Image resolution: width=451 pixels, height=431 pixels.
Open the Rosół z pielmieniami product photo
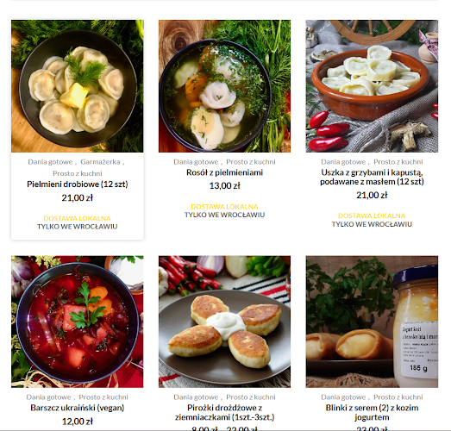[224, 86]
